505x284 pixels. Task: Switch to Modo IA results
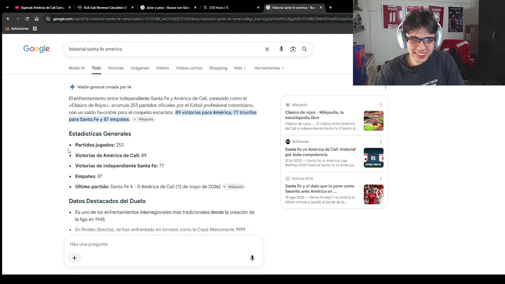[x=77, y=68]
